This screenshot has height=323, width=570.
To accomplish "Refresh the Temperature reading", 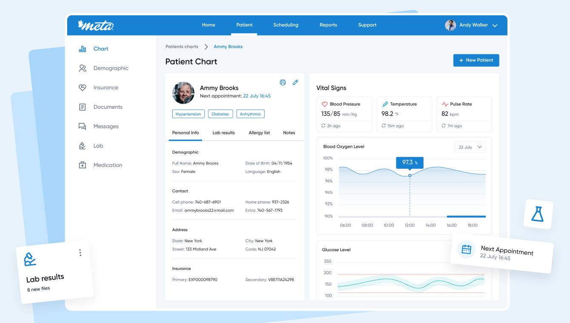I will point(384,126).
